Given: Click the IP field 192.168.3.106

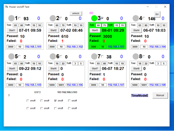Looking at the screenshot, I should point(74,85).
